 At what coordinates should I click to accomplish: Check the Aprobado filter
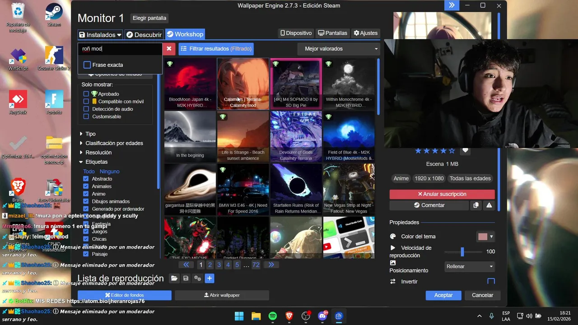pyautogui.click(x=86, y=94)
